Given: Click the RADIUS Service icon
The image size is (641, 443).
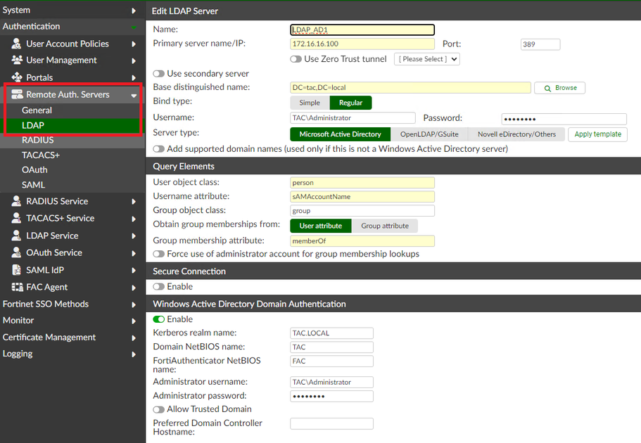Looking at the screenshot, I should tap(17, 201).
